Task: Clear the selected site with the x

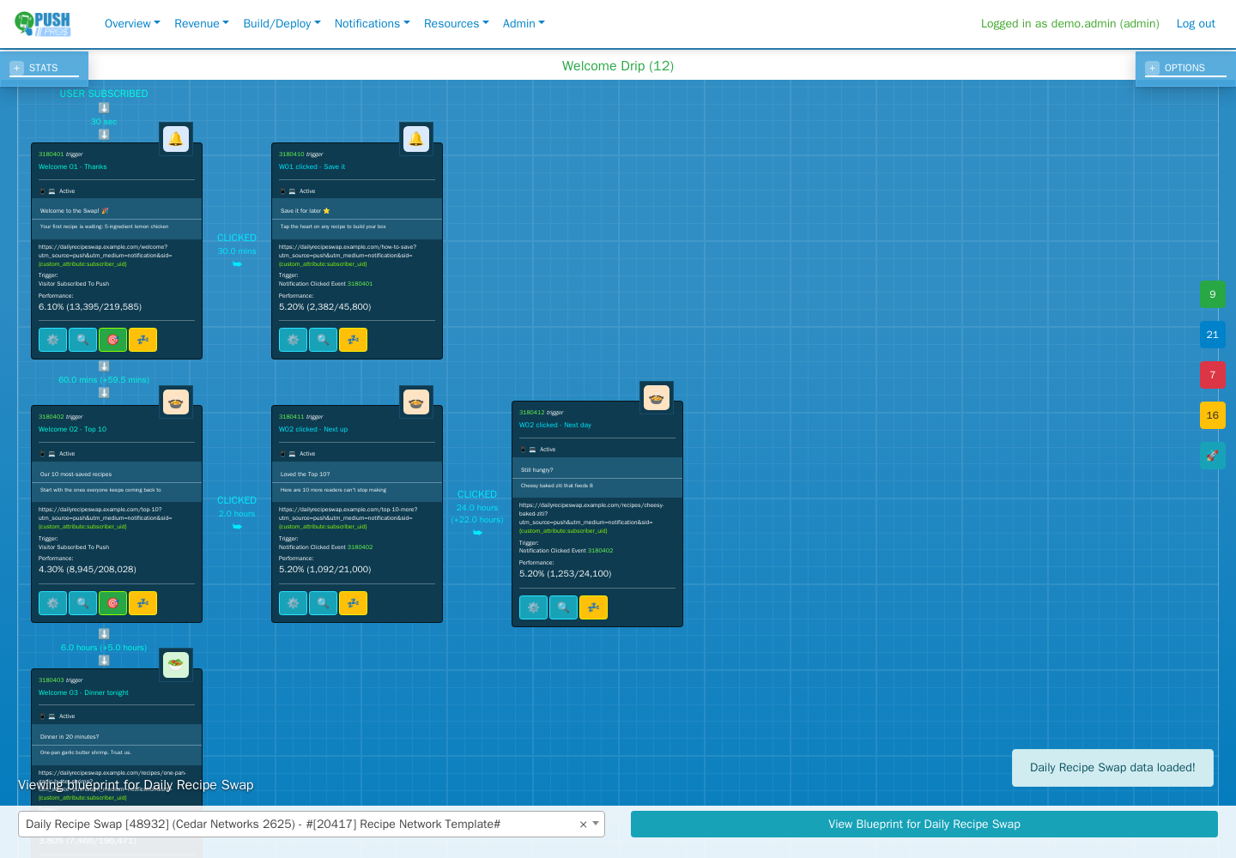Action: point(583,825)
